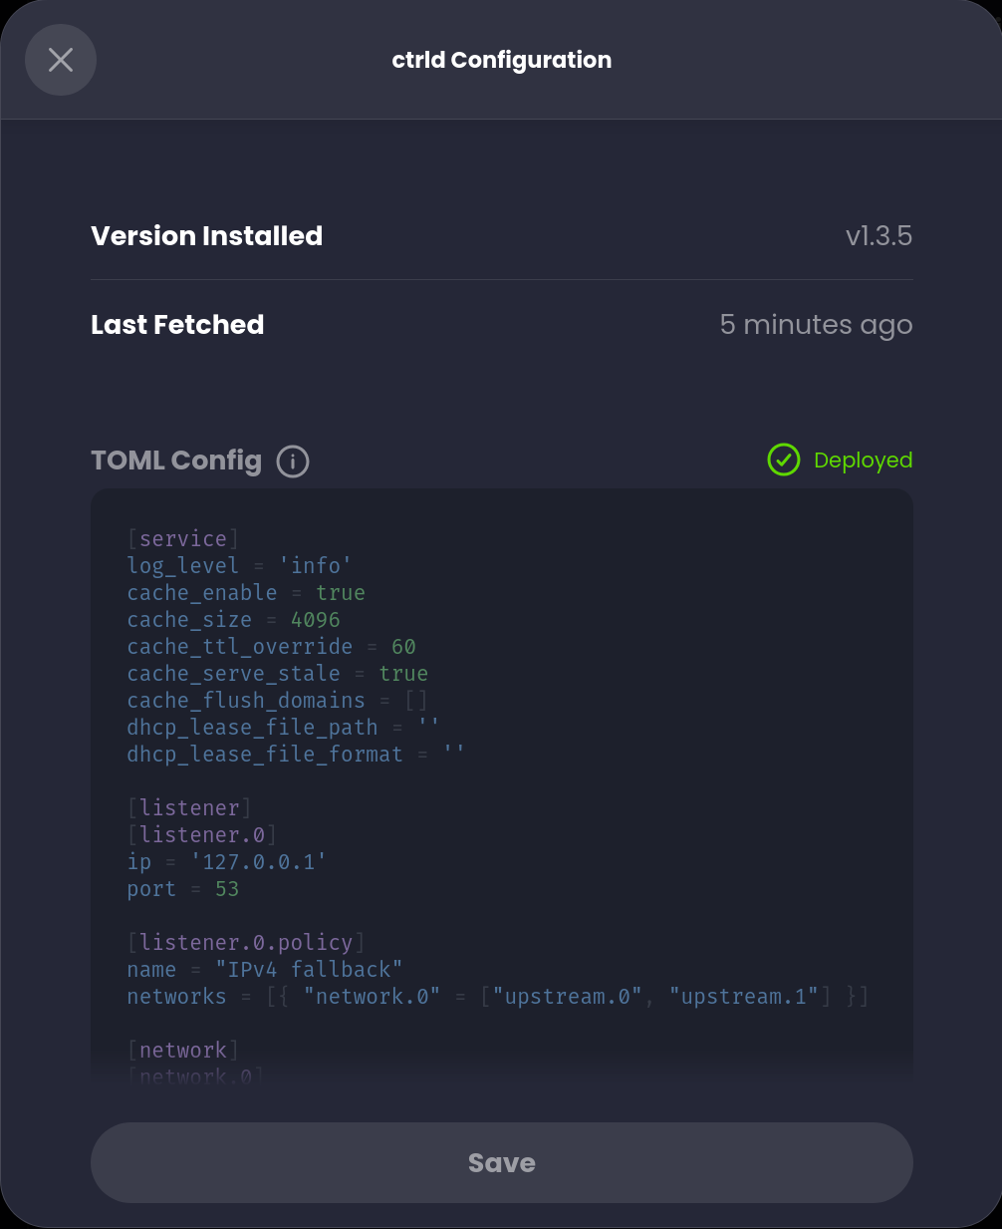Place cursor on the [service] line
This screenshot has width=1002, height=1229.
point(183,539)
